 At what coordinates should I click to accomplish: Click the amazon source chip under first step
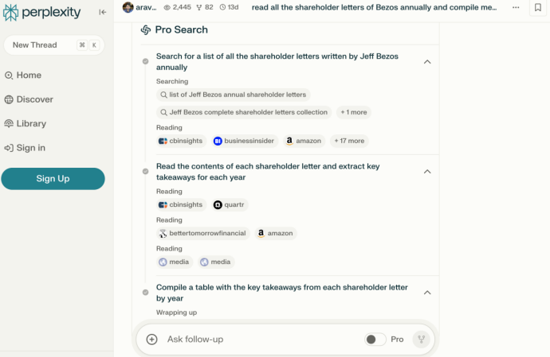303,141
